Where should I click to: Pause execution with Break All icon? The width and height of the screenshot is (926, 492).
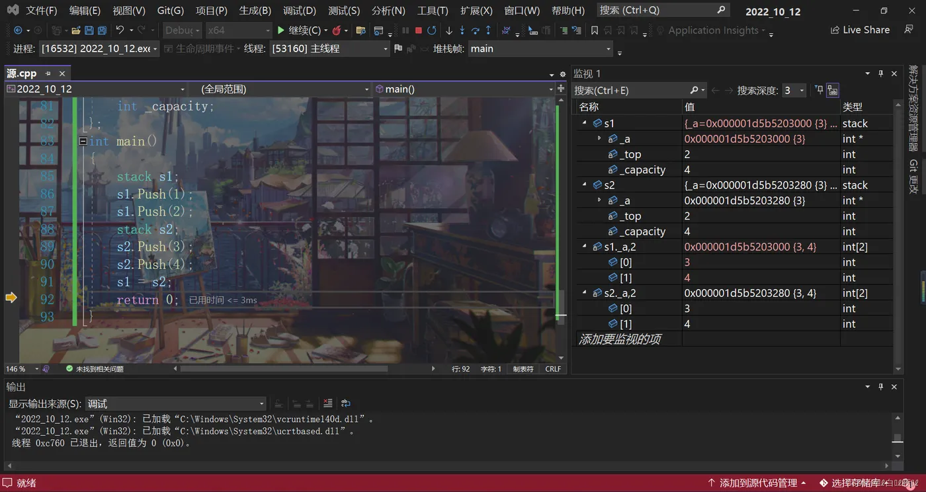coord(405,30)
